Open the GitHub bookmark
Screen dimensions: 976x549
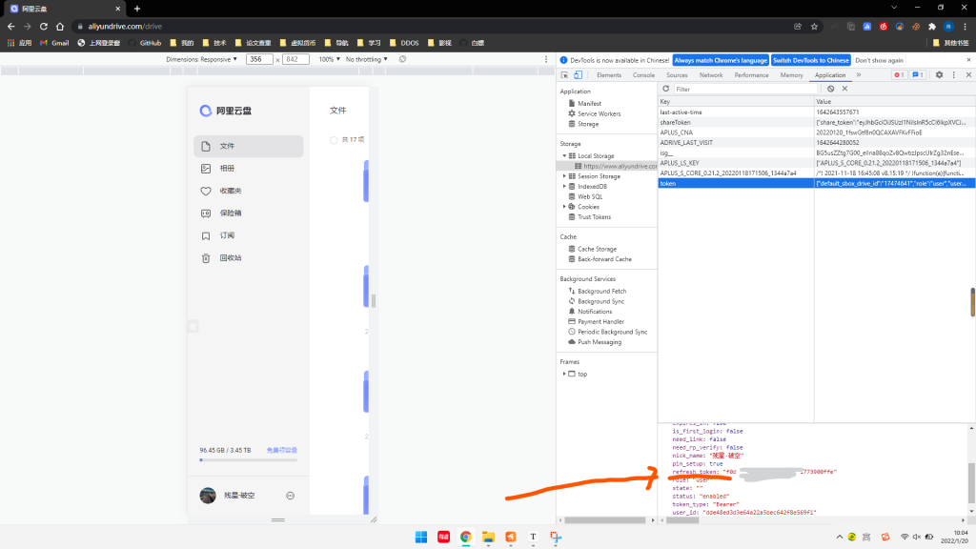145,43
